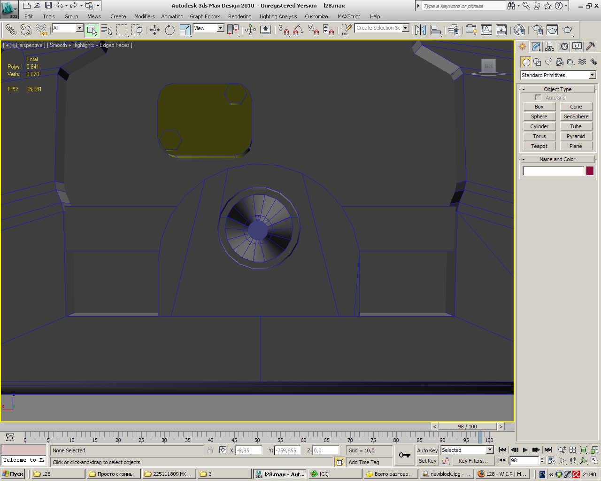Screen dimensions: 601x481
Task: Switch to the Hierarchy panel tab
Action: (549, 47)
